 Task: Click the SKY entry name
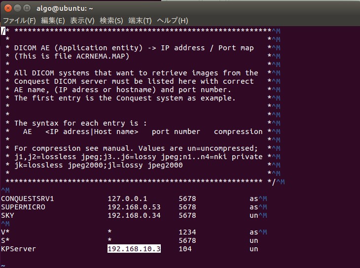(x=7, y=215)
